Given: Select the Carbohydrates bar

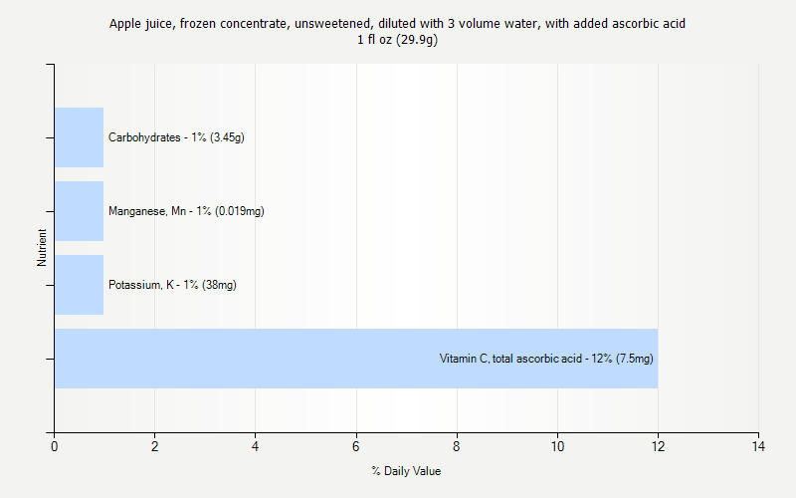Looking at the screenshot, I should 79,137.
